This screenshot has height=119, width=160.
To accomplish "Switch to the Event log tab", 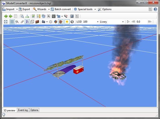I will pyautogui.click(x=23, y=110).
